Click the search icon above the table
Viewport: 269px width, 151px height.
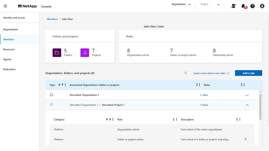(x=186, y=73)
